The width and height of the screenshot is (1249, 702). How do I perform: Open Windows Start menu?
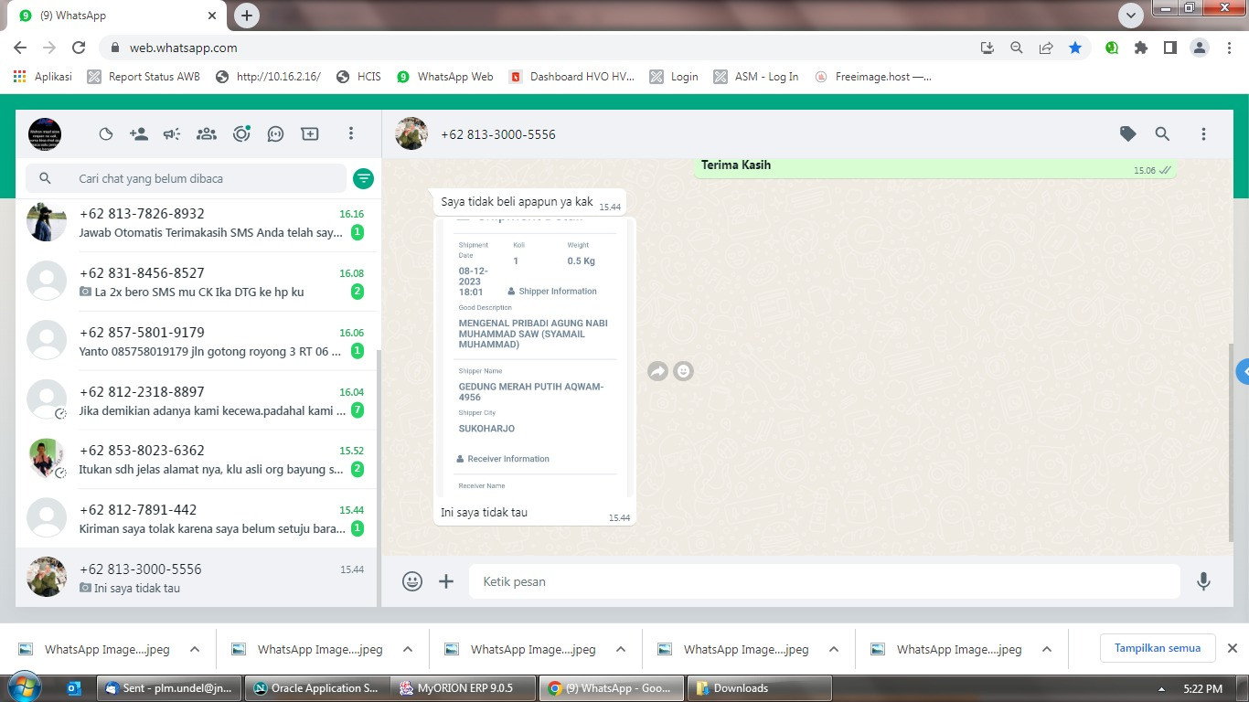pos(24,687)
